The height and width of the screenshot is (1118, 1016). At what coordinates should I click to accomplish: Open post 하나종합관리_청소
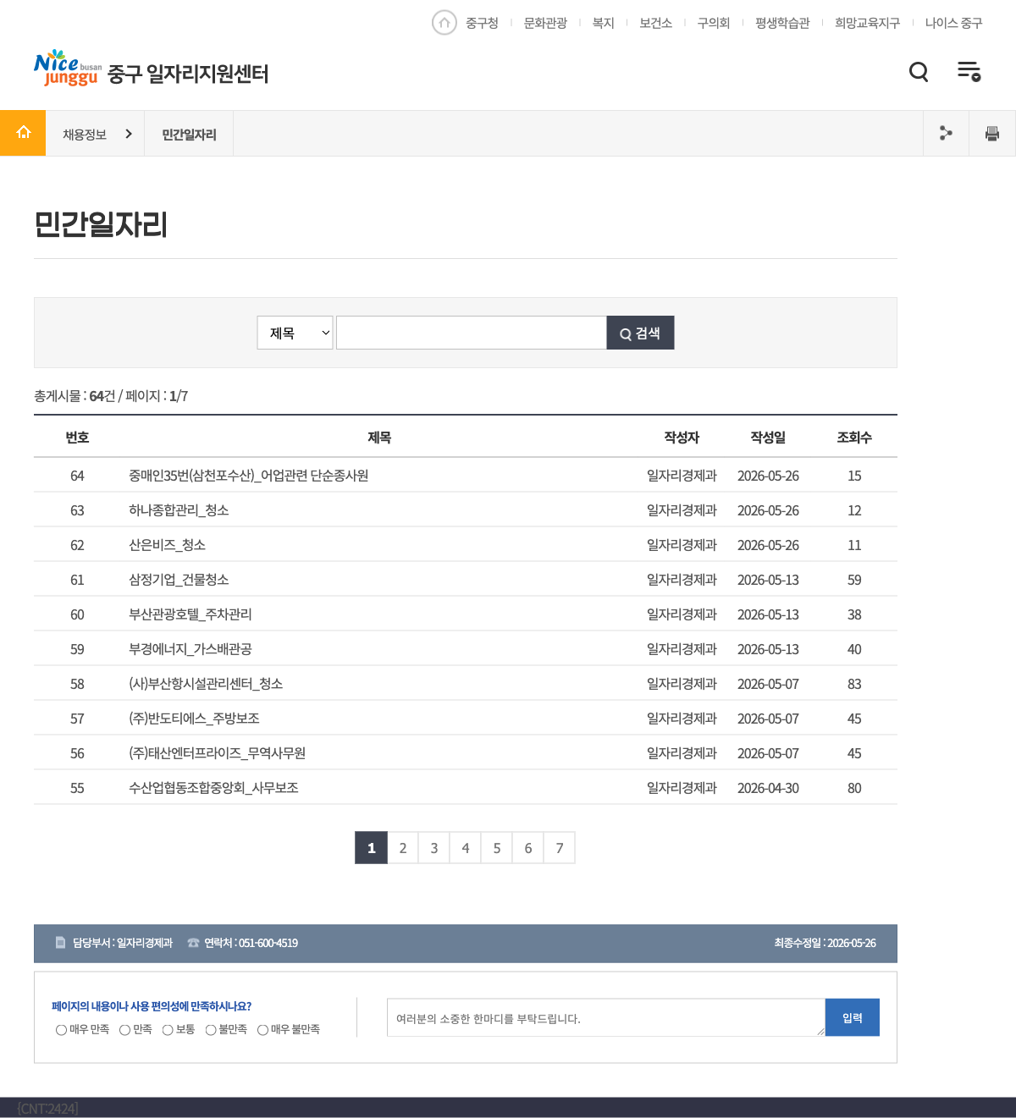[179, 510]
